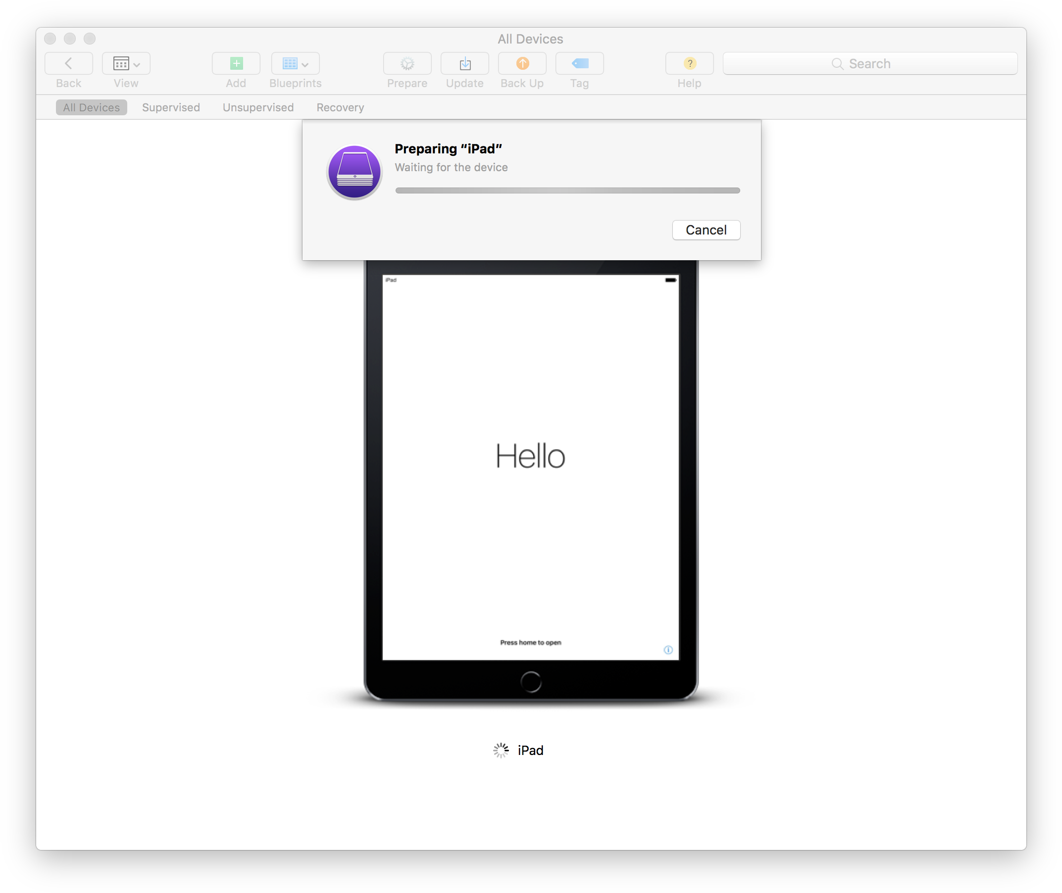
Task: Switch to the Recovery tab
Action: tap(340, 107)
